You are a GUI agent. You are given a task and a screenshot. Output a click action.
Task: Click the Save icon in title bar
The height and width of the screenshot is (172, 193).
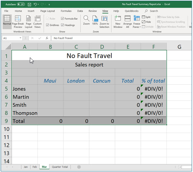(29, 5)
